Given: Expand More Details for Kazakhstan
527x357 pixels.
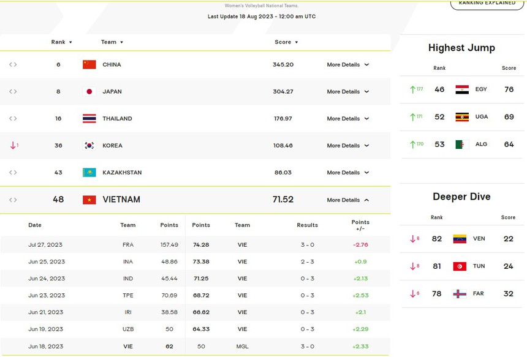Looking at the screenshot, I should coord(347,173).
